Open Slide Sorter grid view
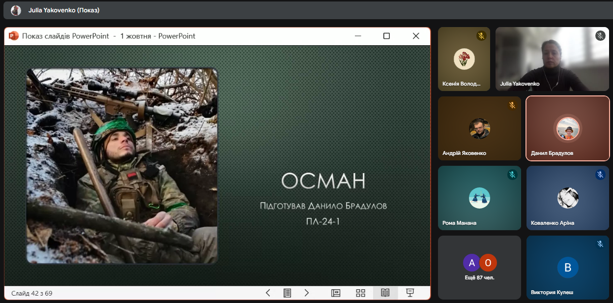This screenshot has height=303, width=613. [361, 293]
